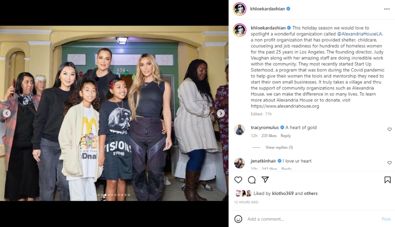Image resolution: width=395 pixels, height=227 pixels.
Task: Click Add a comment text field
Action: point(312,219)
